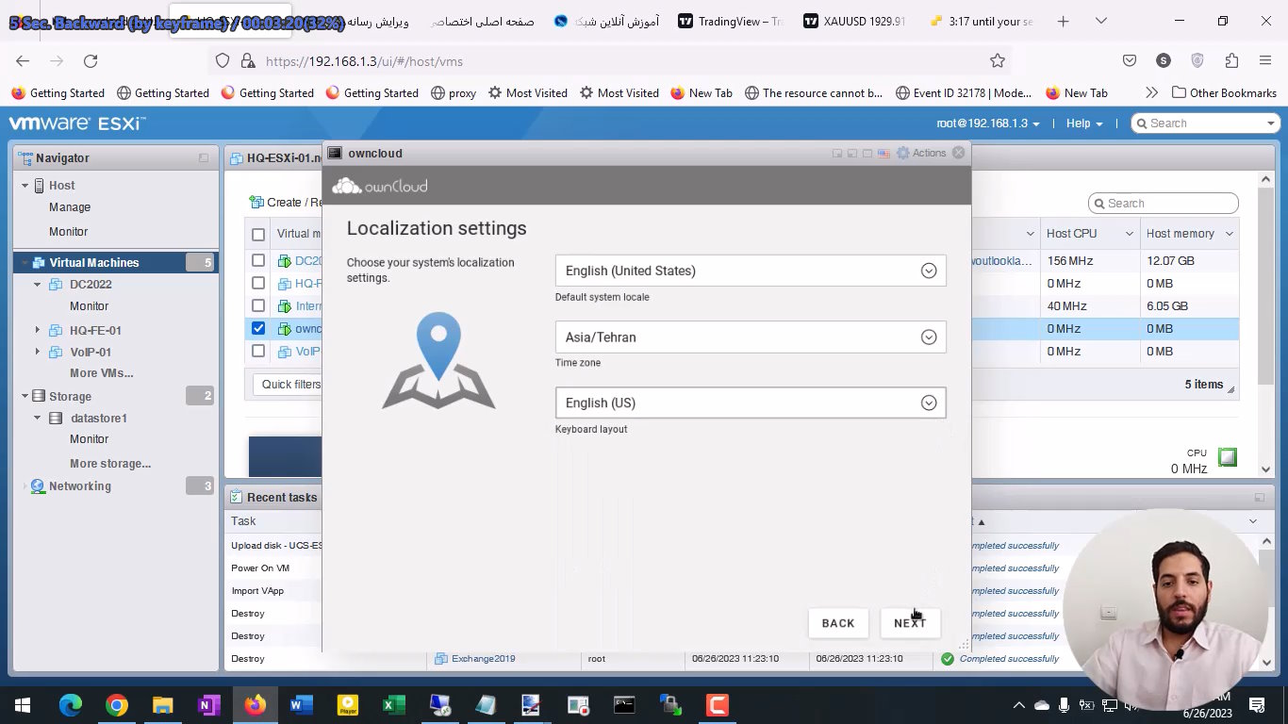
Task: Minimize the Navigator panel
Action: coord(204,158)
